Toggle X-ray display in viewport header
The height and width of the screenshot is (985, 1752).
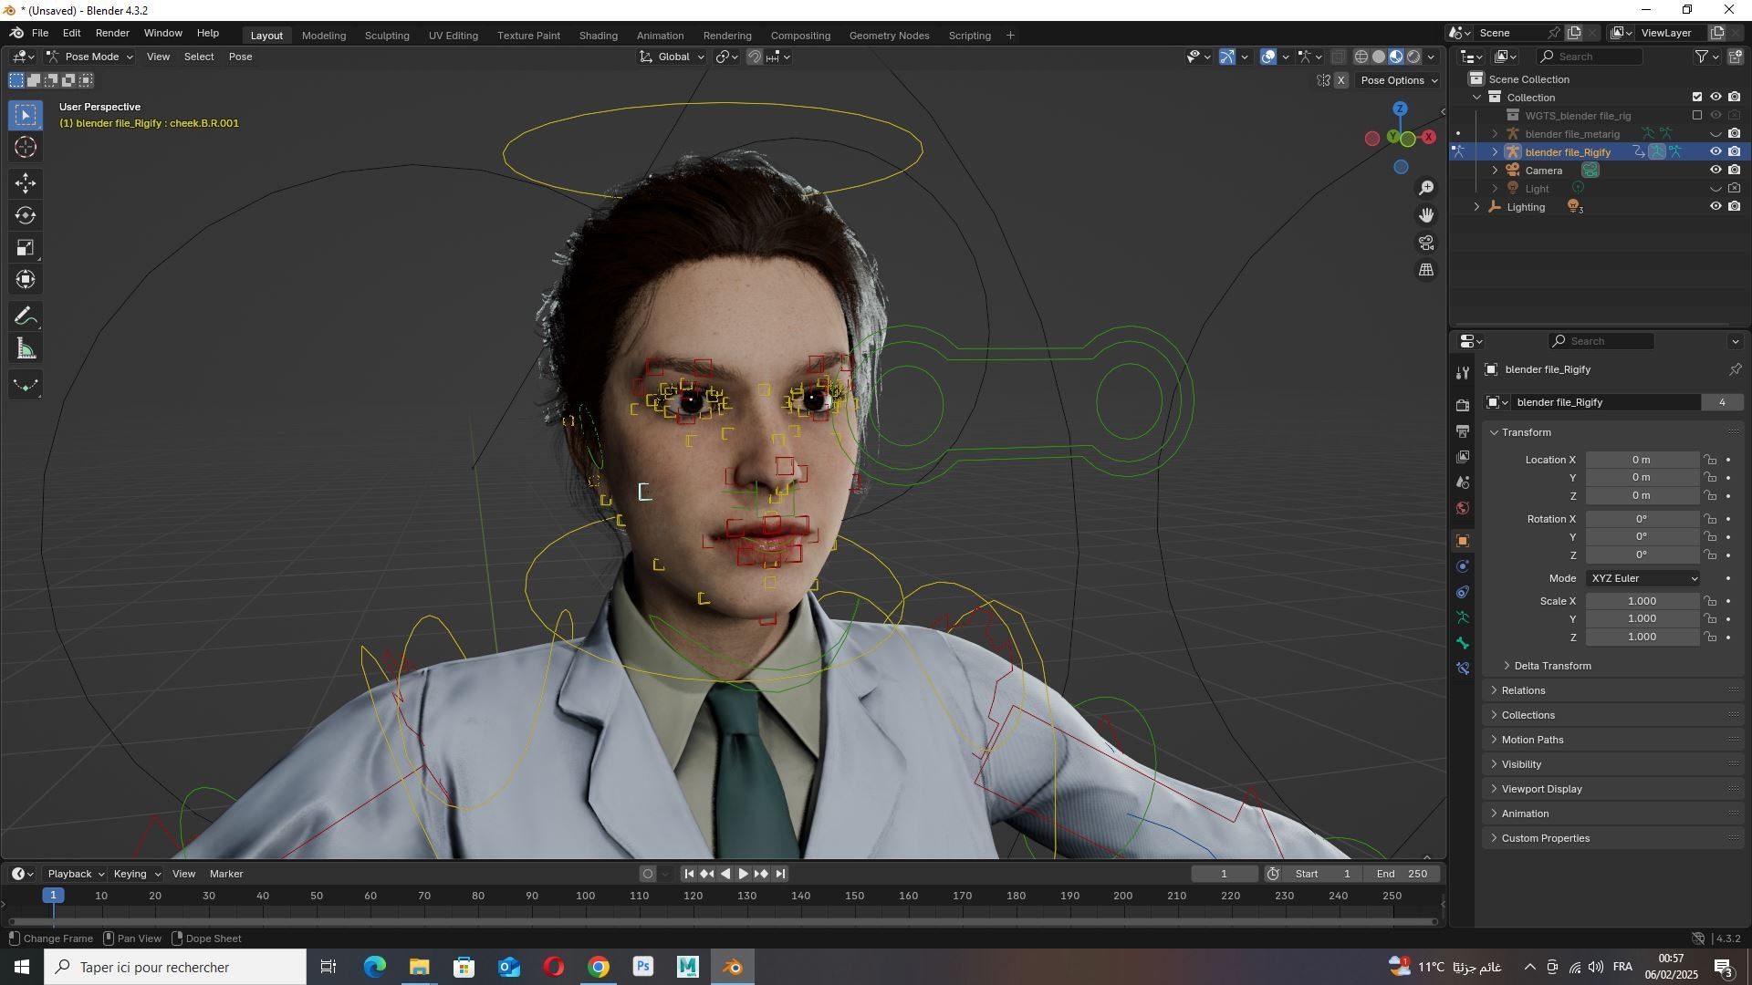(1338, 57)
